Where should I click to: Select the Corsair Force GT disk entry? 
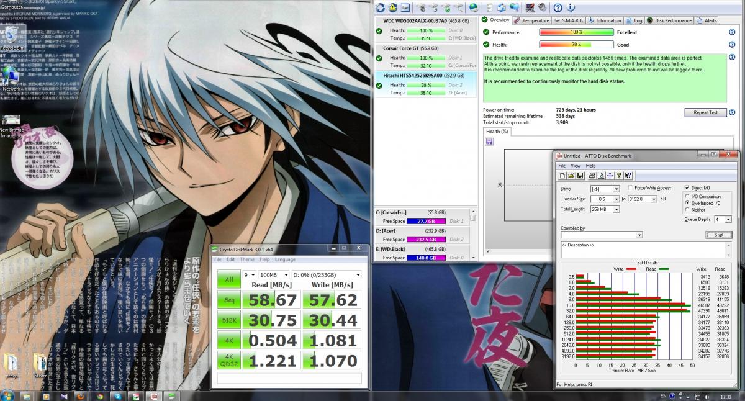426,56
